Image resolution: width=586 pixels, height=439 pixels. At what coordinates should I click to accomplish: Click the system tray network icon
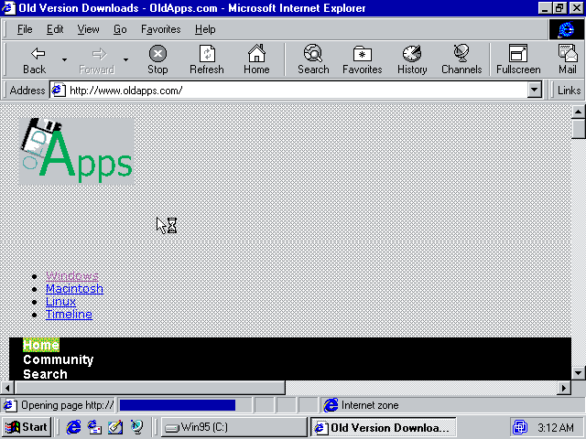point(520,427)
